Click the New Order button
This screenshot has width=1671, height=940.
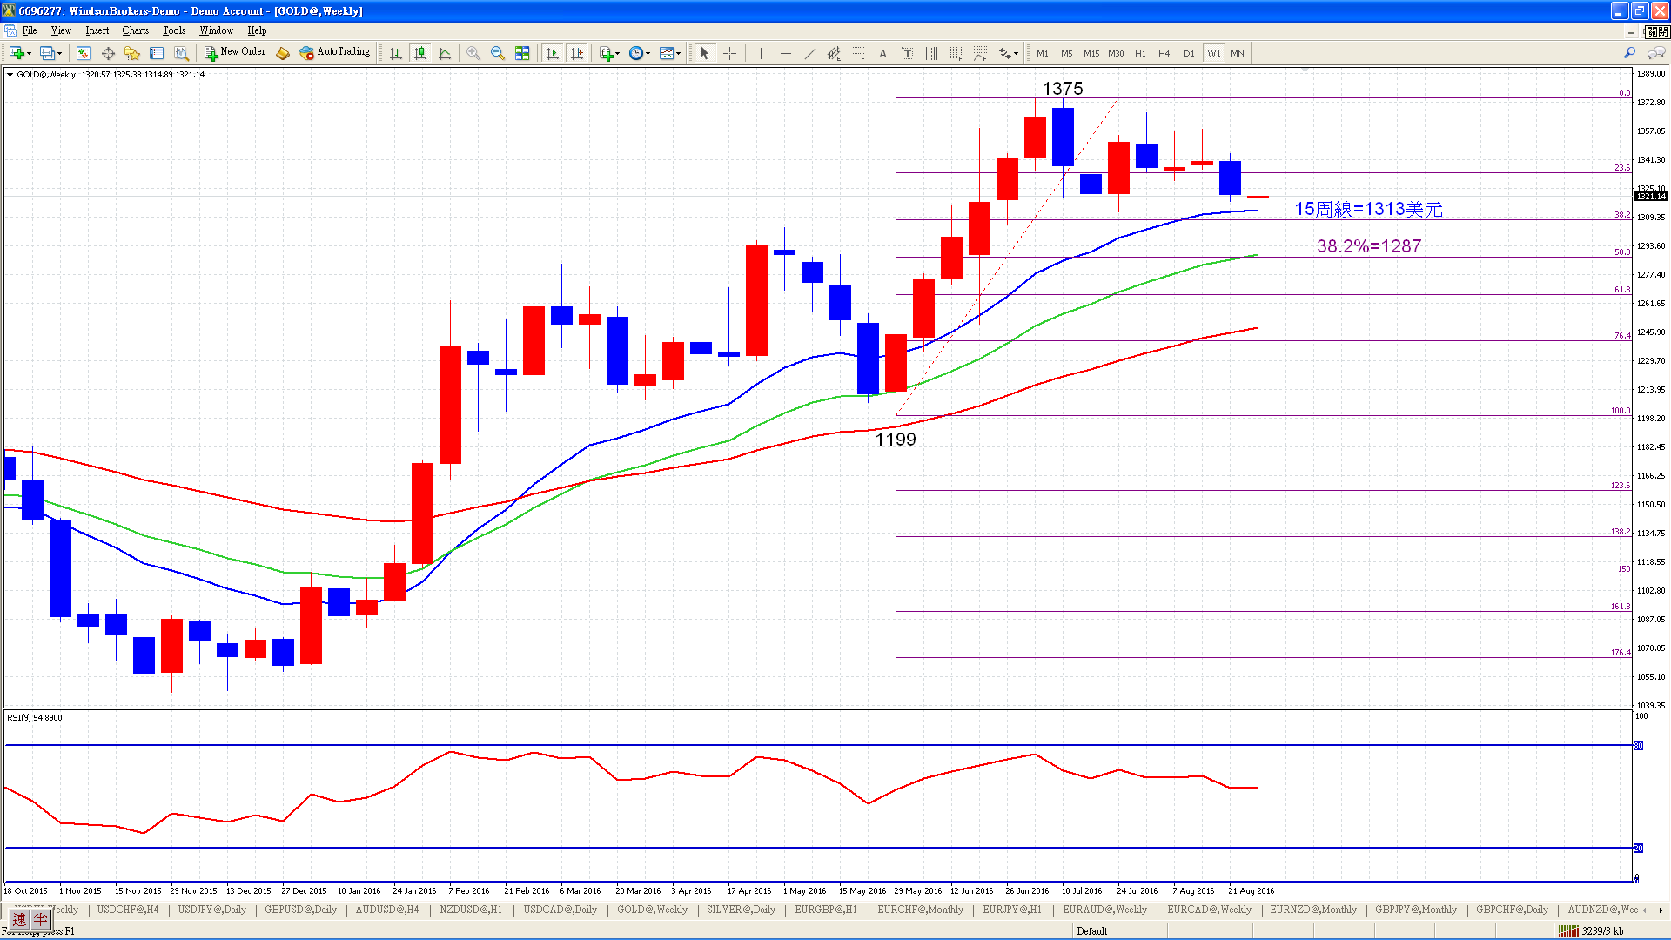tap(235, 52)
